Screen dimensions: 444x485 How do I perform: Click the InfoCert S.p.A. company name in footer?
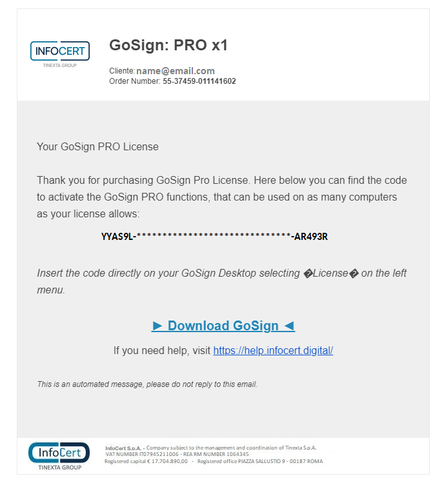123,448
